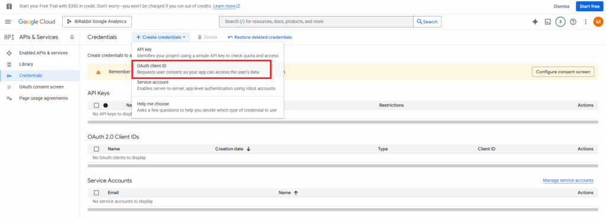606x218 pixels.
Task: Open Manage service accounts link
Action: tap(568, 180)
